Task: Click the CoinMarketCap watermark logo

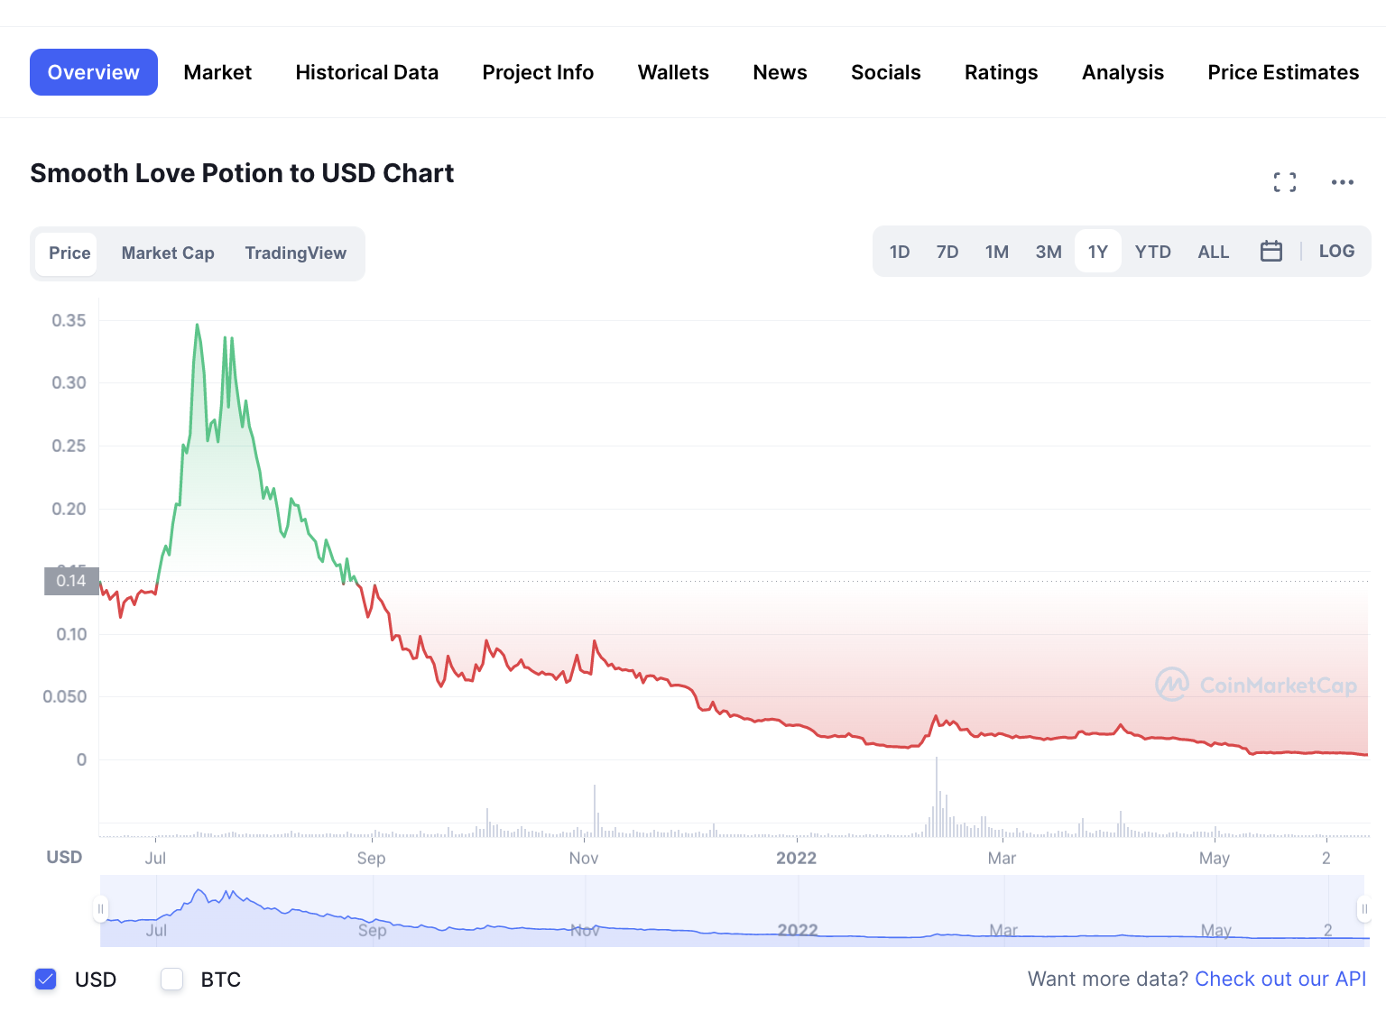Action: pos(1256,685)
